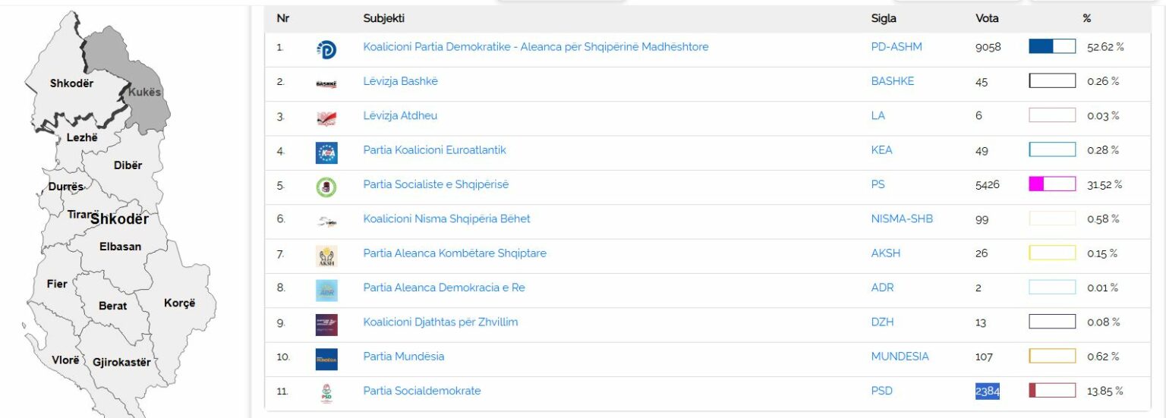The image size is (1166, 418).
Task: Open the Partia Socialdemokrate link
Action: click(422, 391)
